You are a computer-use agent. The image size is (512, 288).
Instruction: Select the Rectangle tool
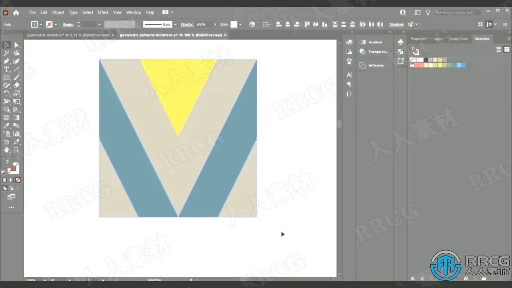(x=6, y=77)
